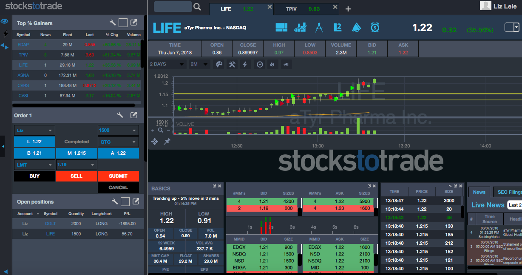Add a new tab with plus icon
Screen dimensions: 522x275
click(x=348, y=9)
